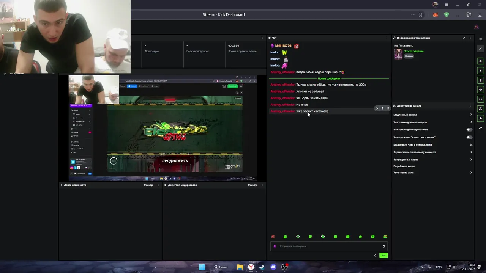Click the Russian language tag
The width and height of the screenshot is (486, 273).
click(x=409, y=56)
